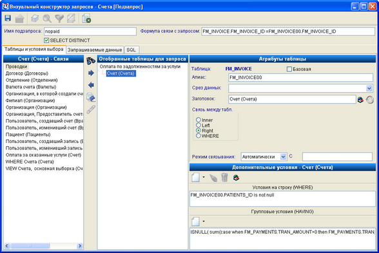Click the house icon in toolbar
The height and width of the screenshot is (253, 379).
(x=19, y=19)
